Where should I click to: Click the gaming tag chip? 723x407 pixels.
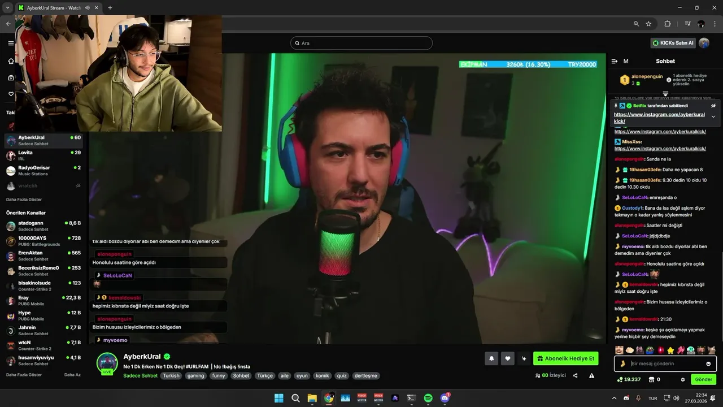click(x=195, y=375)
